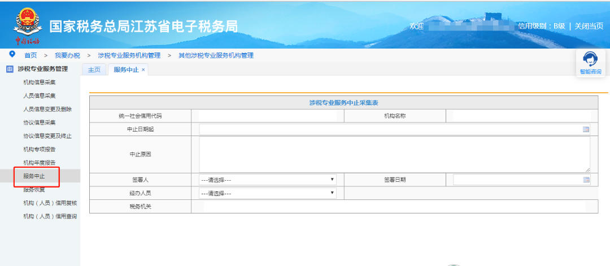Open 人员信息变更及删除 in sidebar

[x=47, y=109]
